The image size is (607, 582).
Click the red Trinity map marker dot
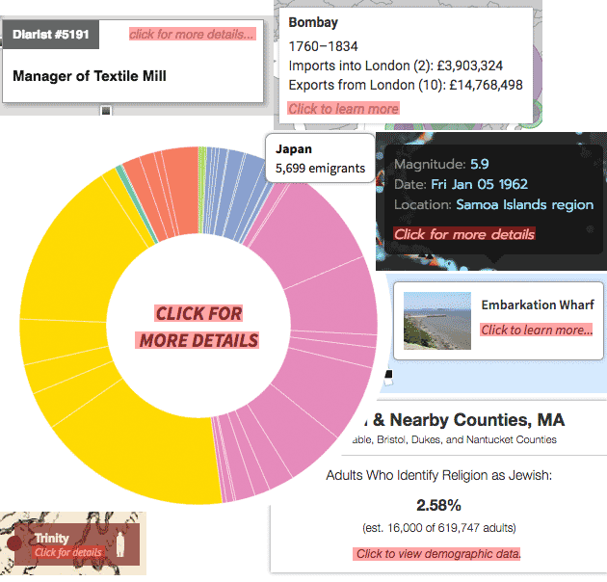click(14, 544)
